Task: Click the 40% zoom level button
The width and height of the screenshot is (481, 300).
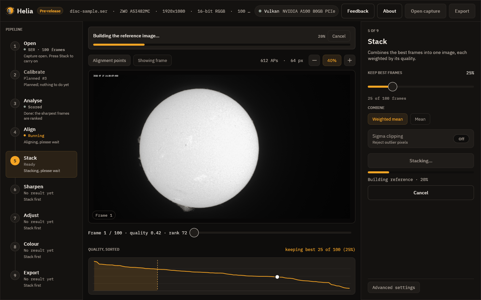Action: tap(332, 60)
